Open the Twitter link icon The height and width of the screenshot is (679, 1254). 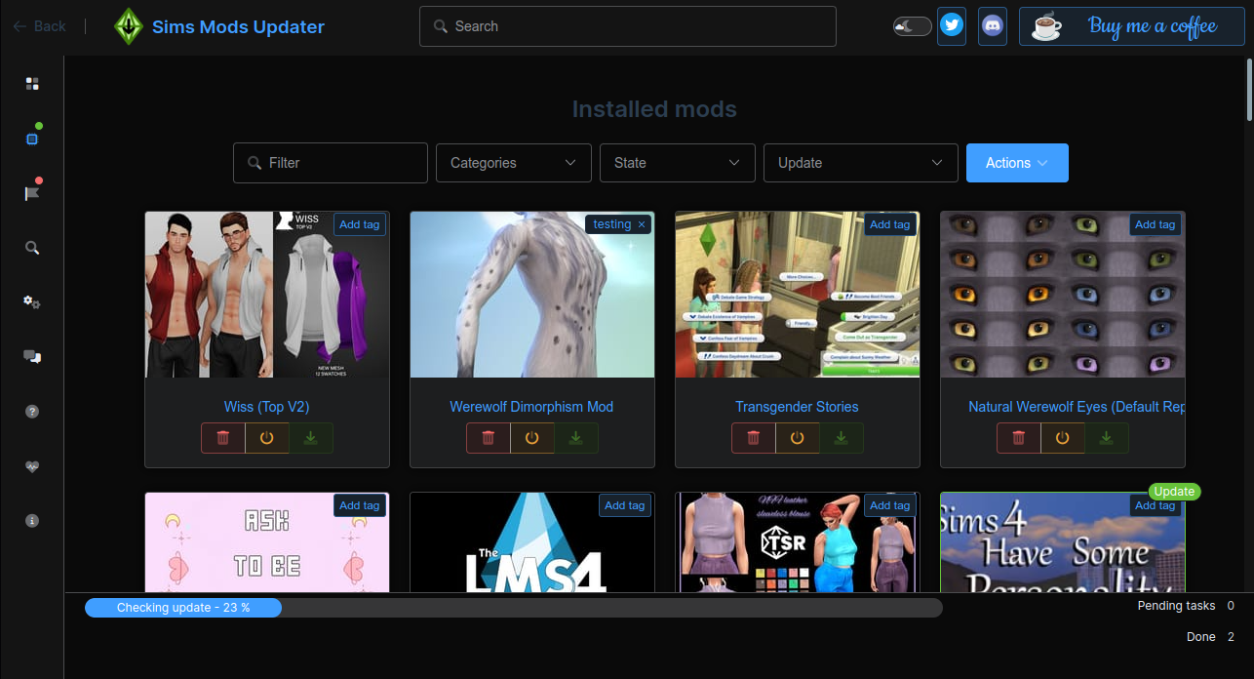point(952,26)
